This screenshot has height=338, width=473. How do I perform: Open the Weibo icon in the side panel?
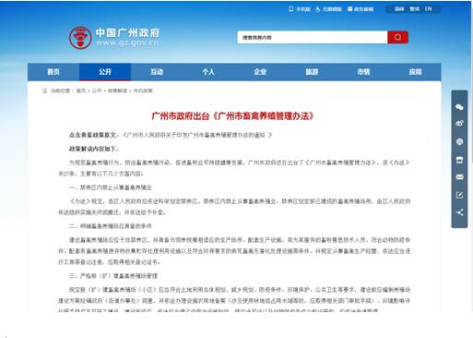[459, 124]
